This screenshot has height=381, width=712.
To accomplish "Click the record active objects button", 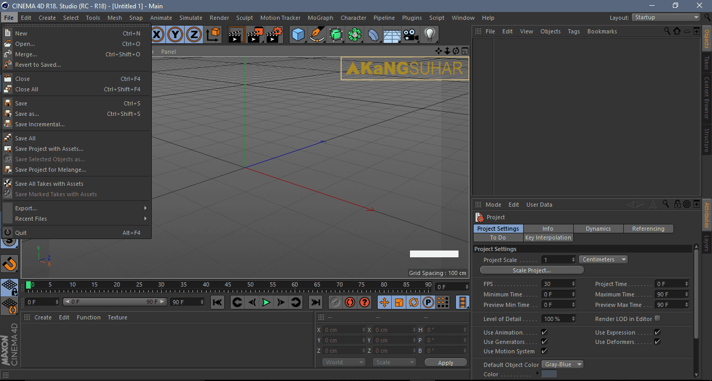I will (335, 302).
